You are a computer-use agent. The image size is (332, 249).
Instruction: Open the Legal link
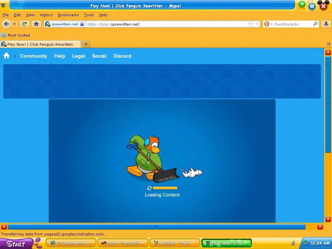pos(78,56)
